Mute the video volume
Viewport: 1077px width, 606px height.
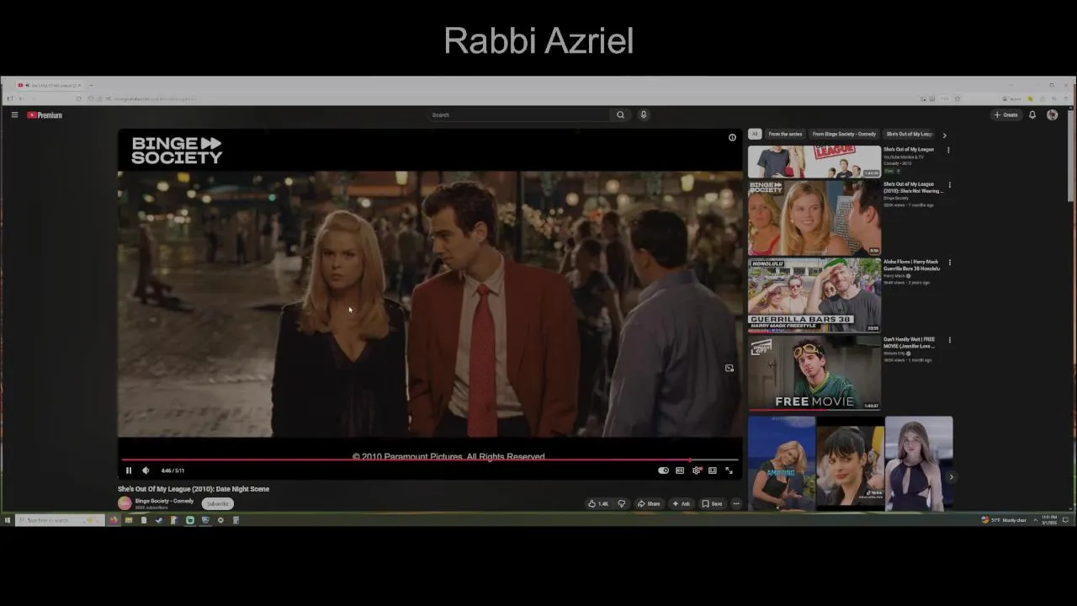tap(146, 470)
